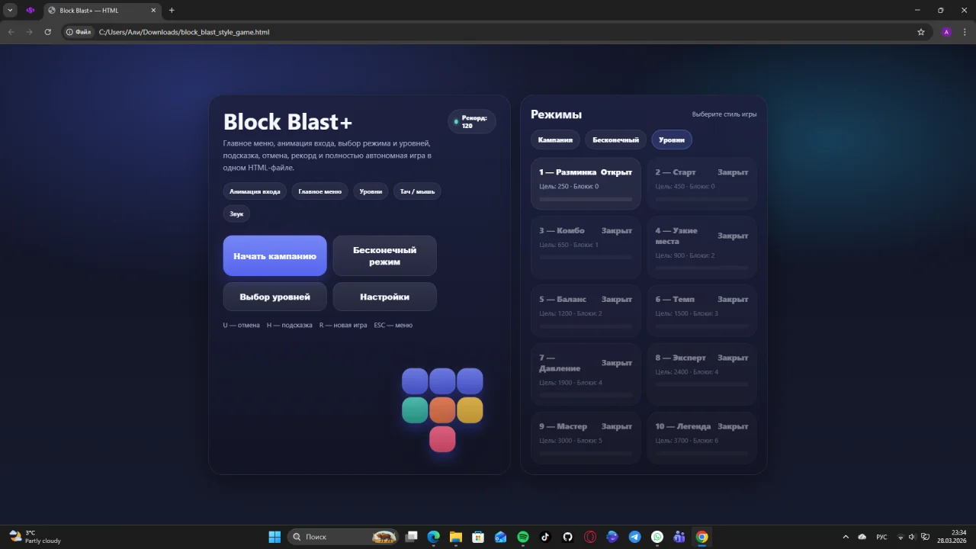Click the Рекорд: 120 badge
The width and height of the screenshot is (976, 549).
pyautogui.click(x=472, y=121)
